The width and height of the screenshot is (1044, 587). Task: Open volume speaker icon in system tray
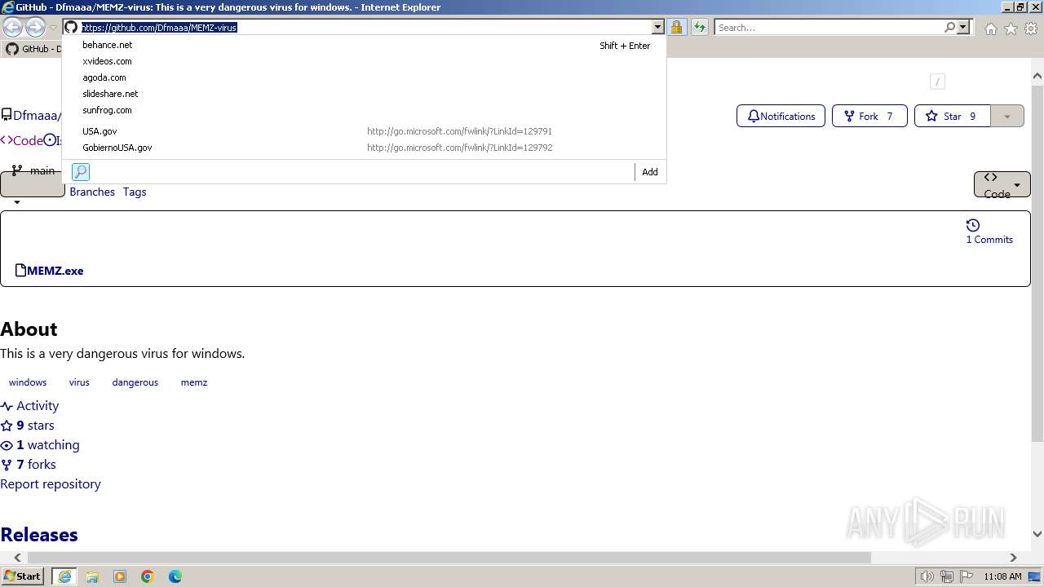(927, 576)
